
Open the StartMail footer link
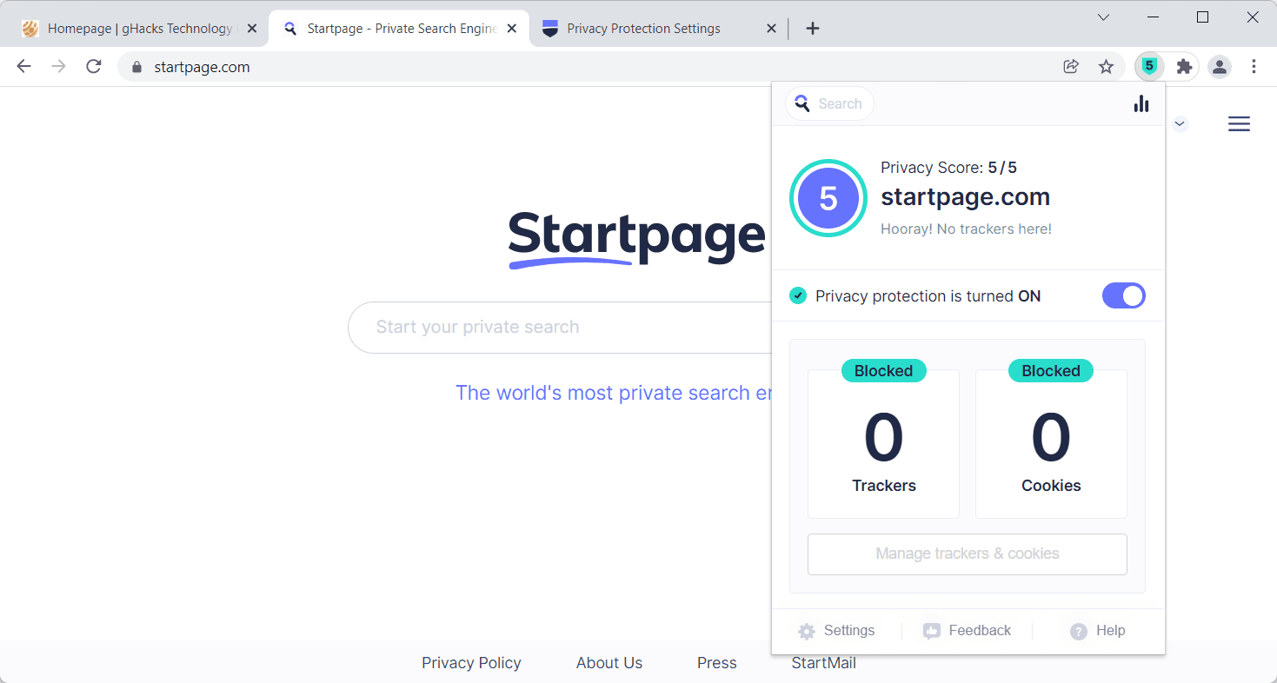click(x=823, y=663)
